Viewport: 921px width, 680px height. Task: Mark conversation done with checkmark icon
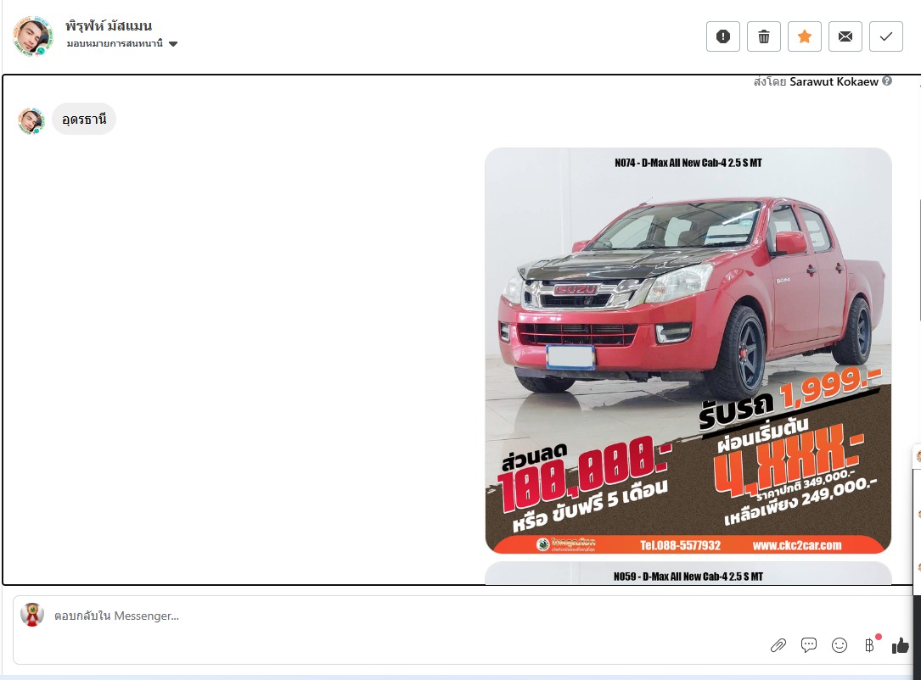pos(885,36)
